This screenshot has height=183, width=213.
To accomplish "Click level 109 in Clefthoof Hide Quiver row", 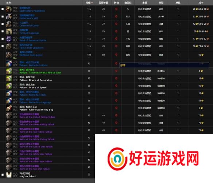I will click(x=89, y=55).
